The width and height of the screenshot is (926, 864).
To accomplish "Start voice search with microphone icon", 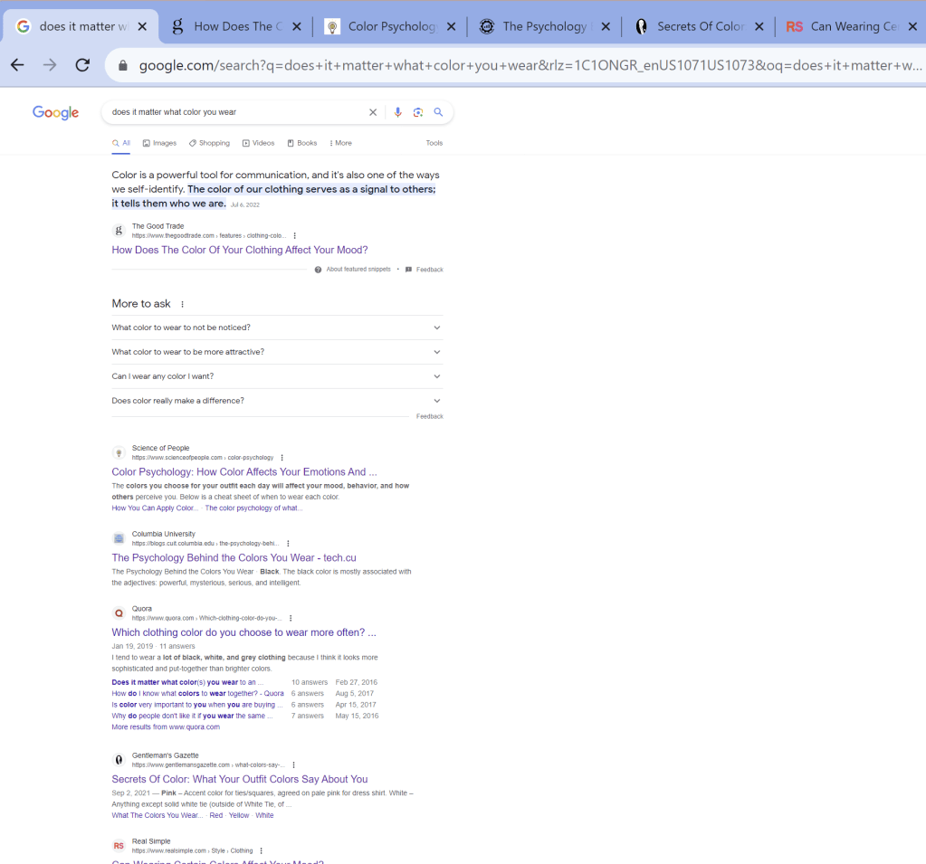I will 397,112.
